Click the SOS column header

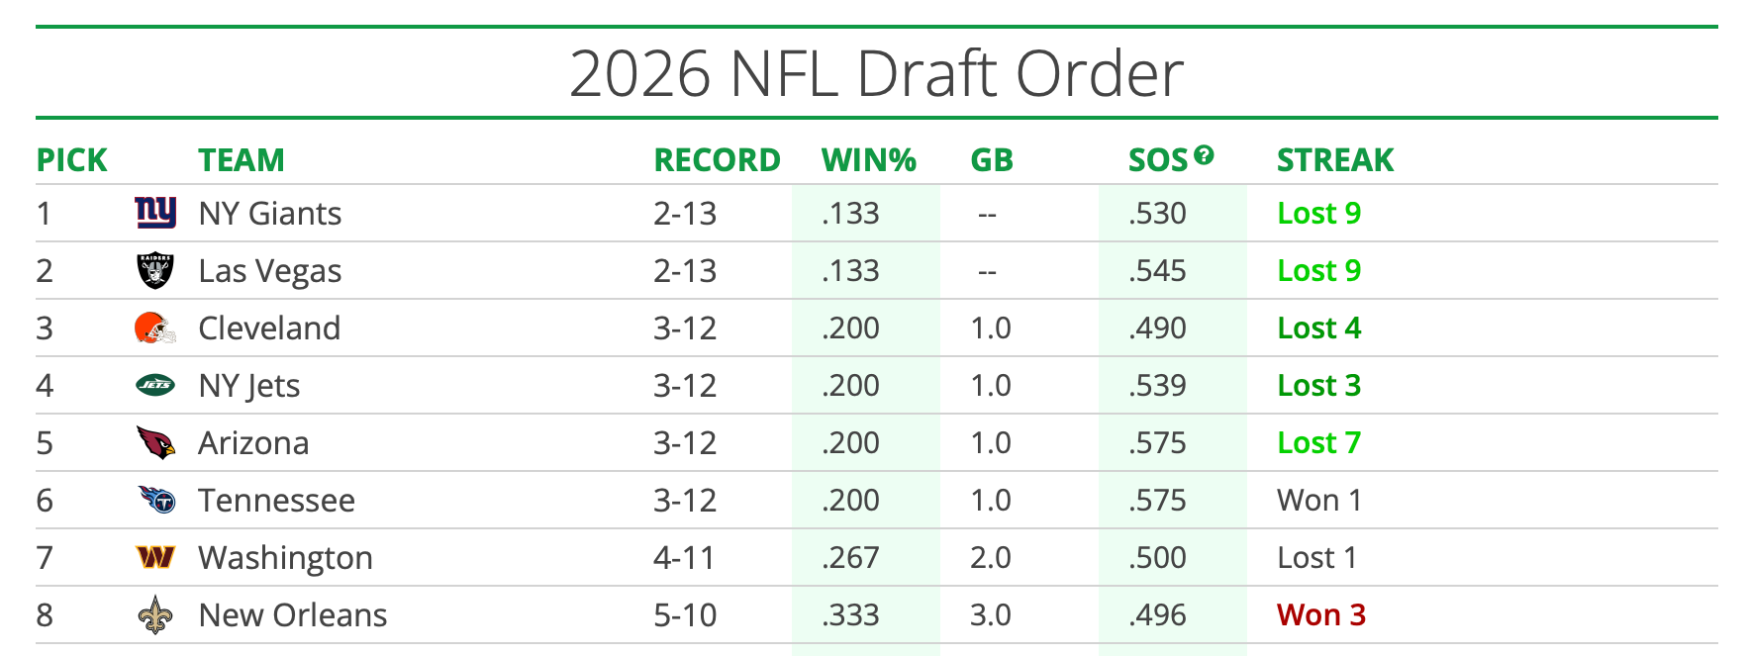click(1157, 160)
